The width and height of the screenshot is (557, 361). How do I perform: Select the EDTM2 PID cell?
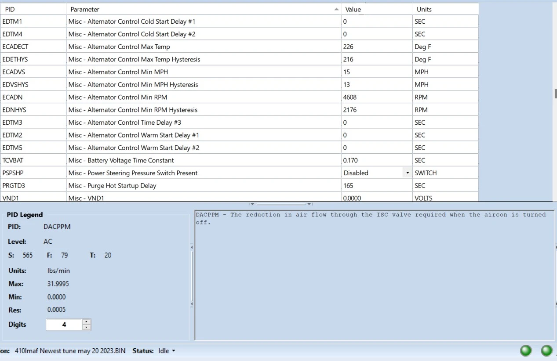click(33, 135)
